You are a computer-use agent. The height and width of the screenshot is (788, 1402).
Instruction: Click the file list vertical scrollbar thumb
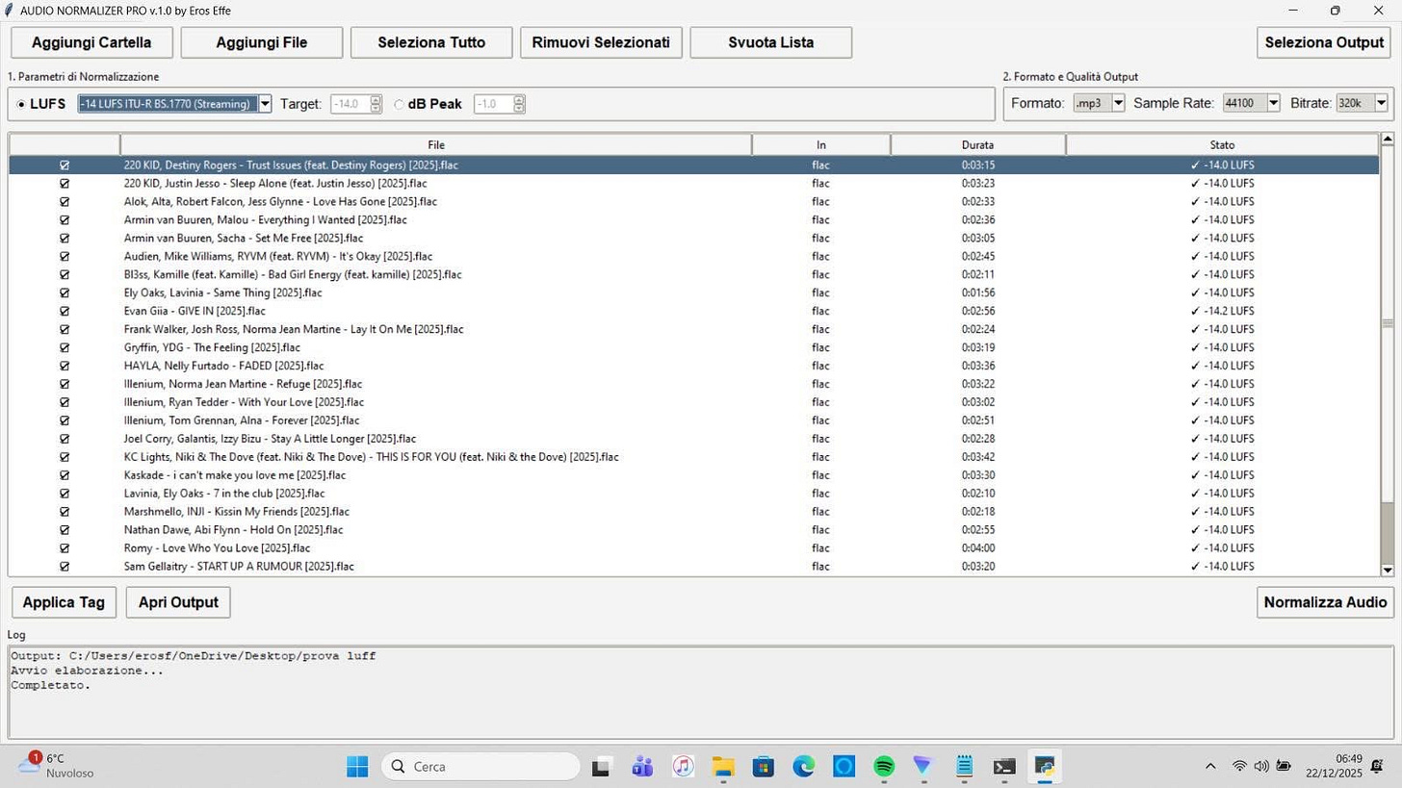tap(1388, 324)
